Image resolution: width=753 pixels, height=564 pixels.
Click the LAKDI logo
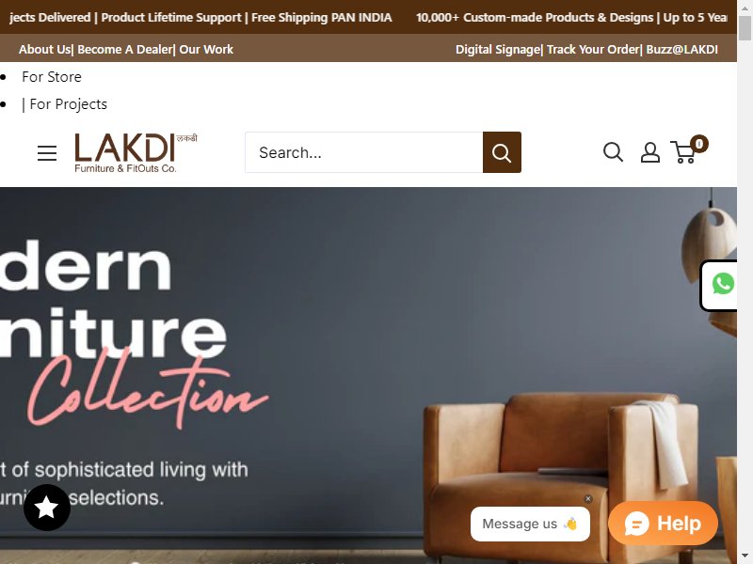(x=136, y=152)
